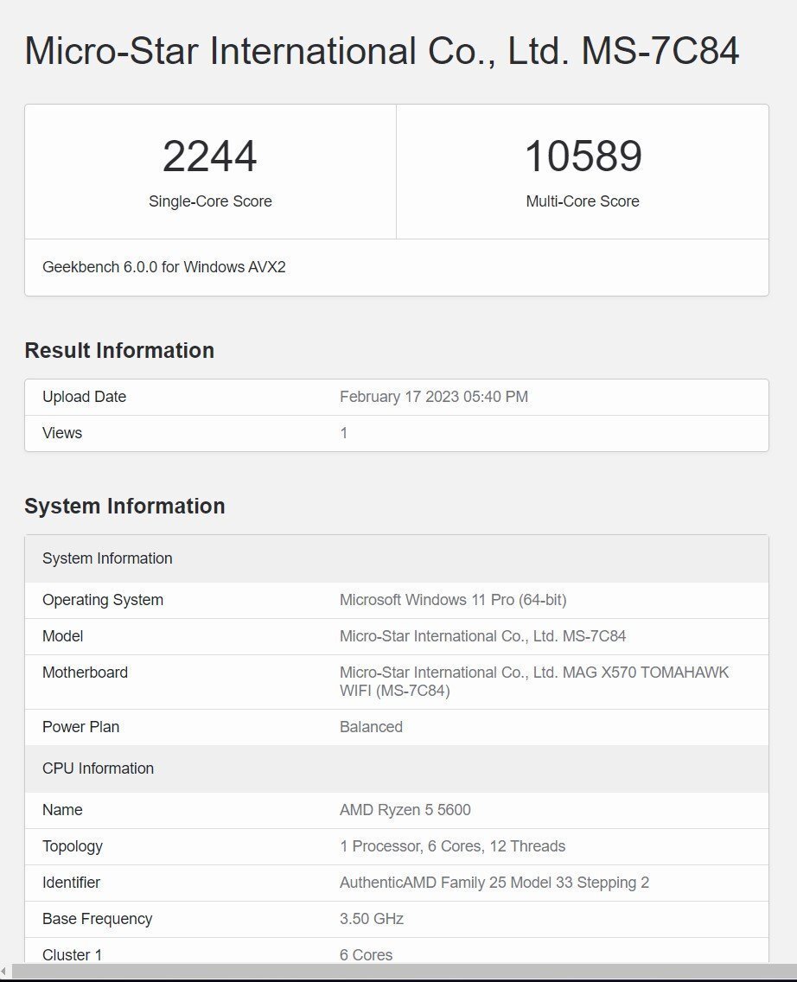Select Microsoft Windows 11 Pro (64-bit) value
This screenshot has height=982, width=797.
point(453,599)
